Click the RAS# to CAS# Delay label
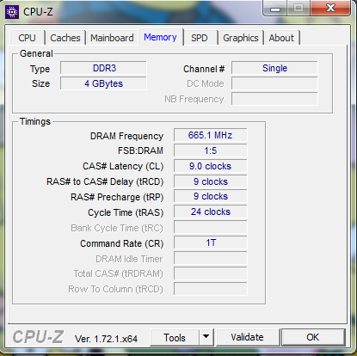The height and width of the screenshot is (356, 357). tap(105, 181)
